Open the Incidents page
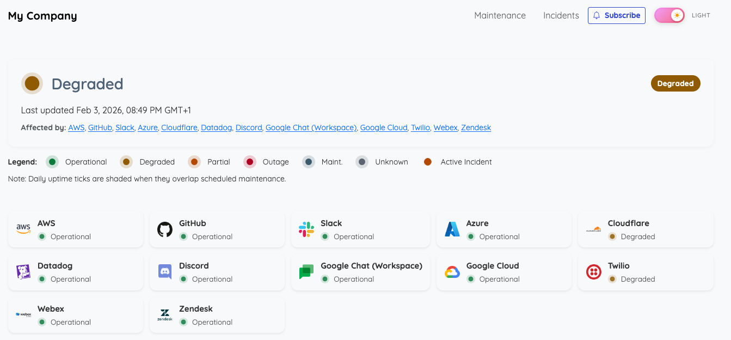The image size is (731, 340). [x=561, y=15]
